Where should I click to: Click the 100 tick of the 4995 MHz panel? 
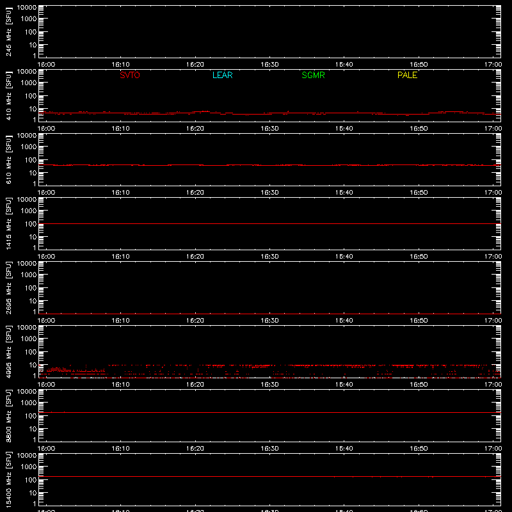[x=31, y=352]
